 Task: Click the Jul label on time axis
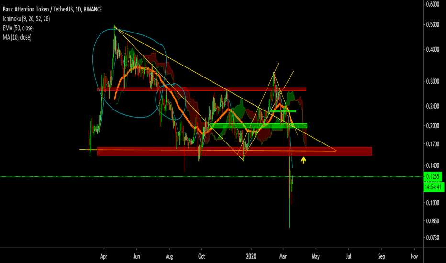348,256
